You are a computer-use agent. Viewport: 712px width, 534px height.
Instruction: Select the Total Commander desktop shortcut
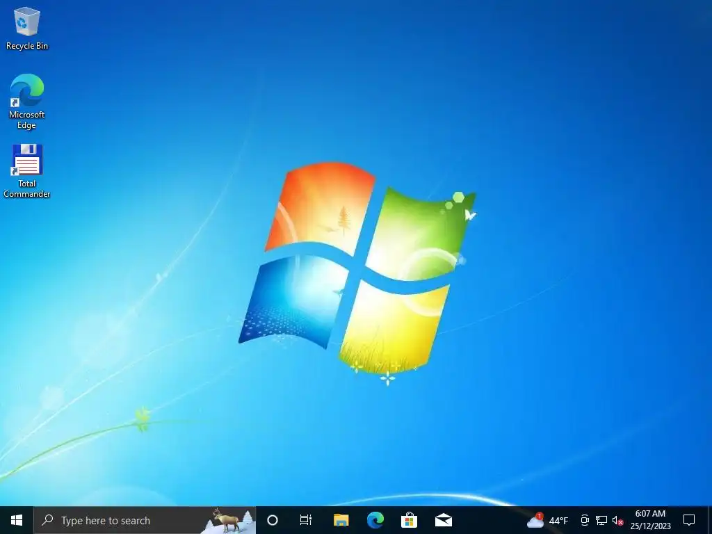pos(27,171)
